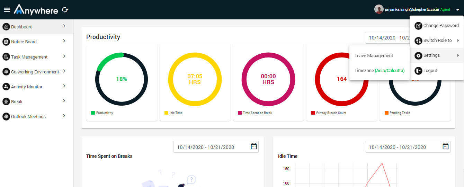Viewport: 464px width, 187px height.
Task: Click the orange Pending Tasks legend swatch
Action: (386, 113)
